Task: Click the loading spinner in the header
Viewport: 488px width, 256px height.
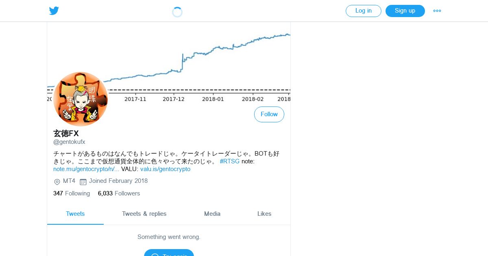Action: (x=177, y=12)
